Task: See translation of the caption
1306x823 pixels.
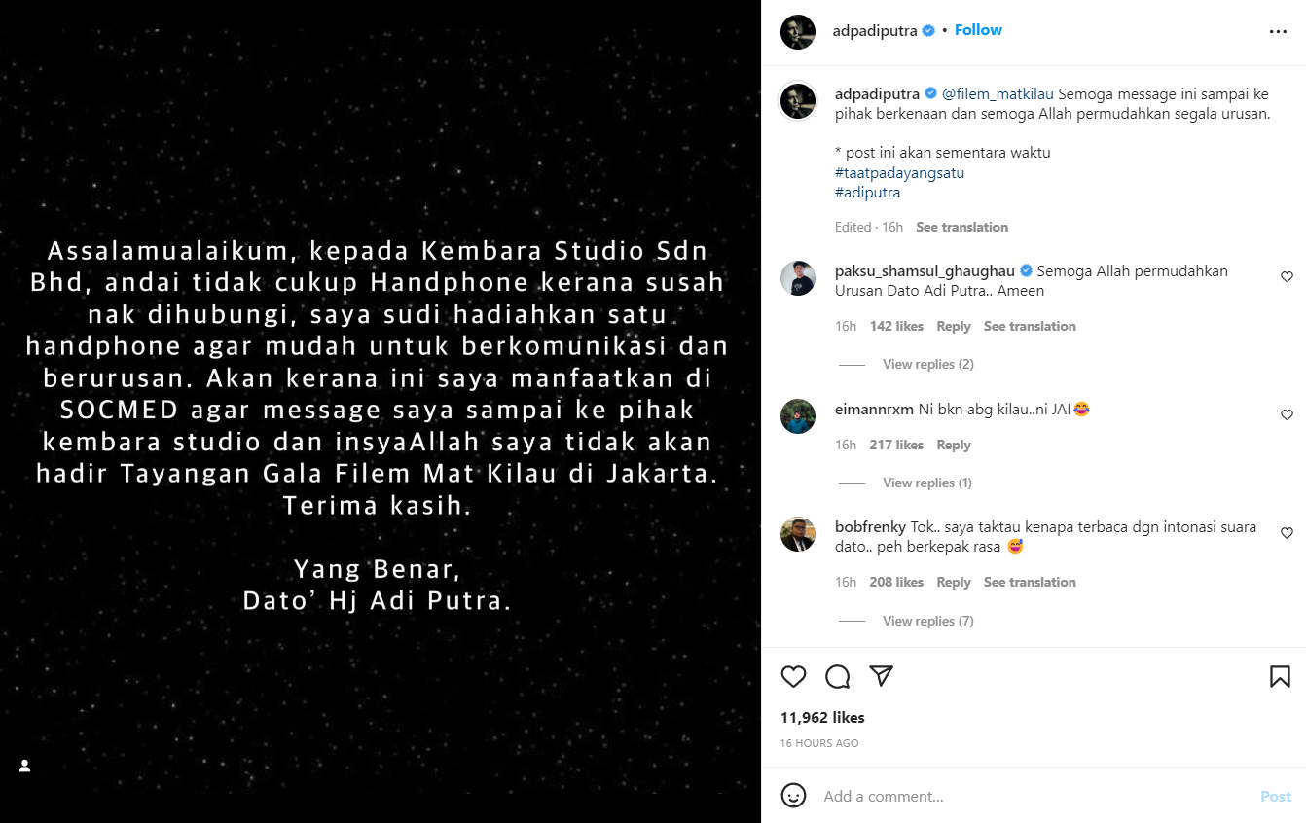Action: tap(961, 227)
